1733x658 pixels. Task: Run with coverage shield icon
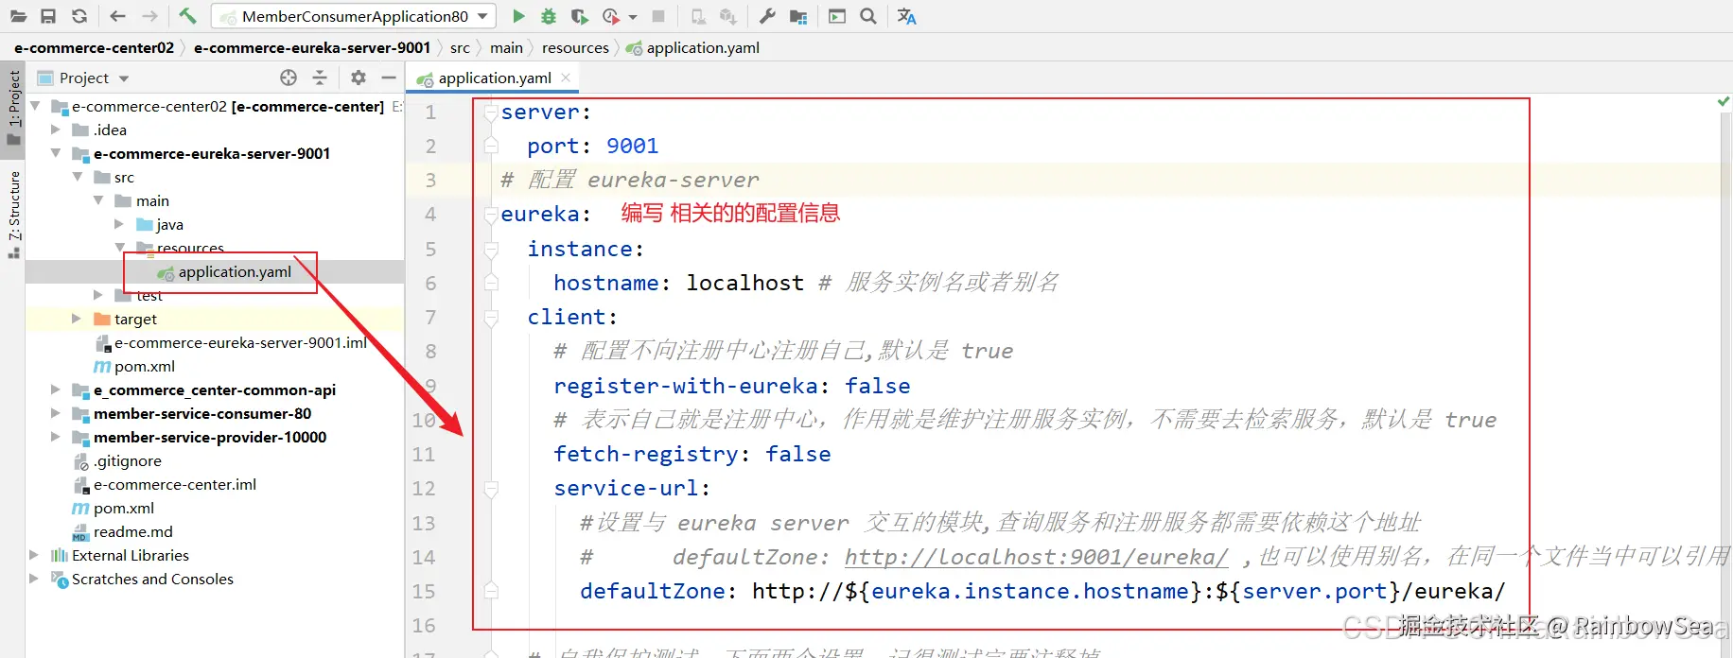580,16
